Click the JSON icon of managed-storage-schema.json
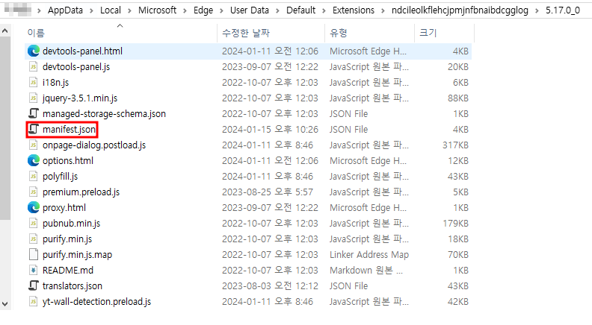 click(34, 114)
